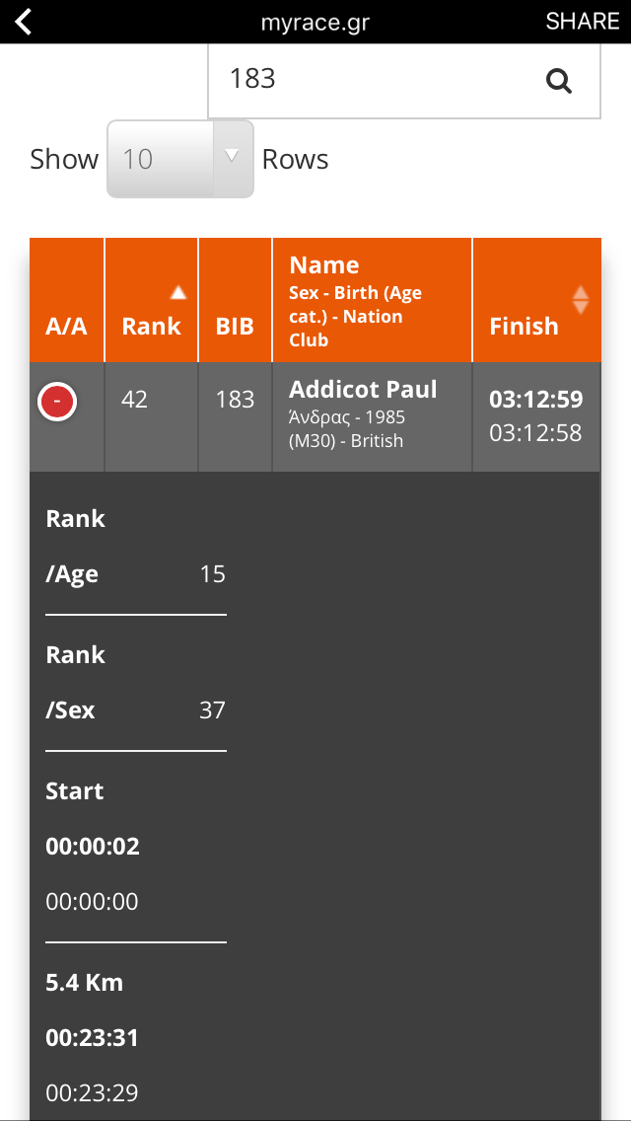Sort by the Rank column header
The height and width of the screenshot is (1121, 631).
[151, 326]
